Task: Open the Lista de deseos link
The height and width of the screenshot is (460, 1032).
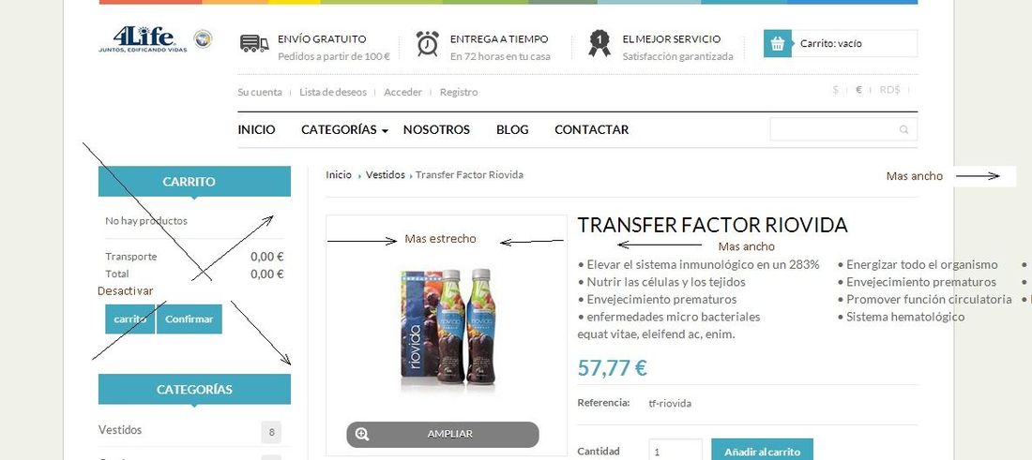Action: (x=332, y=92)
